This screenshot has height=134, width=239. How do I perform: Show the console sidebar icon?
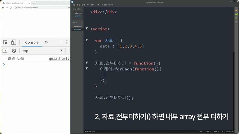tap(5, 51)
